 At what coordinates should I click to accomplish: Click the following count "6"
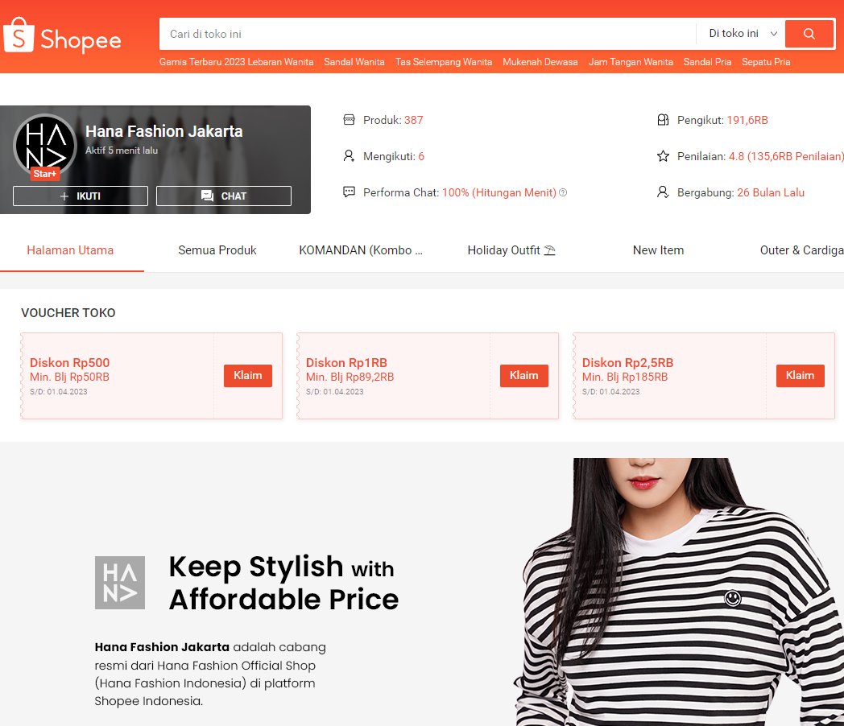pos(421,156)
